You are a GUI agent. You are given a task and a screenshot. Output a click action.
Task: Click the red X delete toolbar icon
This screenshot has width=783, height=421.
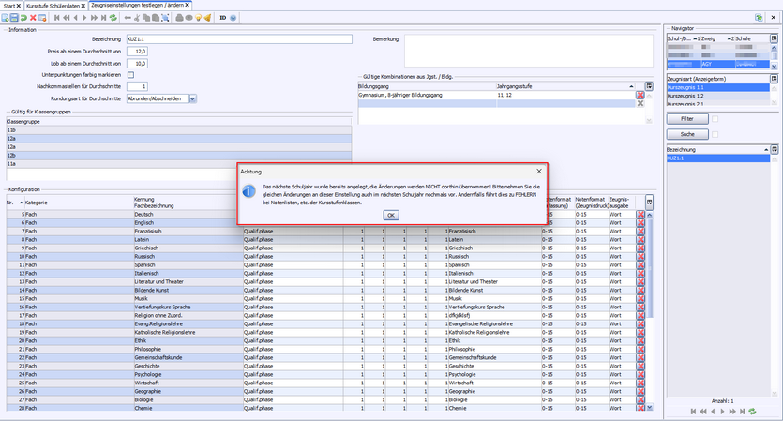tap(34, 18)
